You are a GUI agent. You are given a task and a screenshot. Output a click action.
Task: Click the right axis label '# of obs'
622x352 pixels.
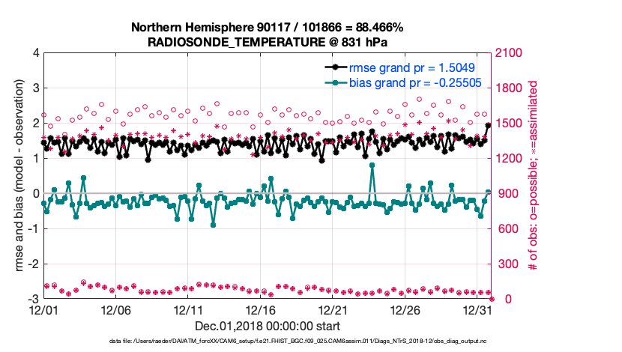[534, 176]
